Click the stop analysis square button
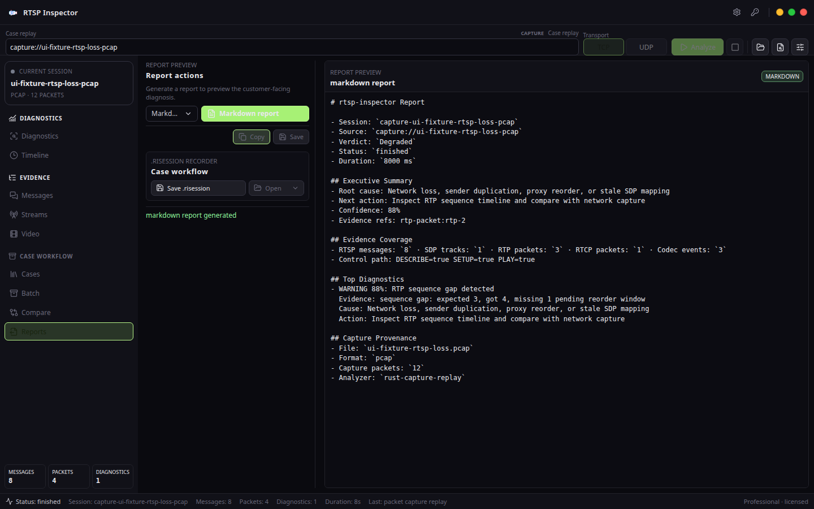The image size is (814, 509). point(735,47)
